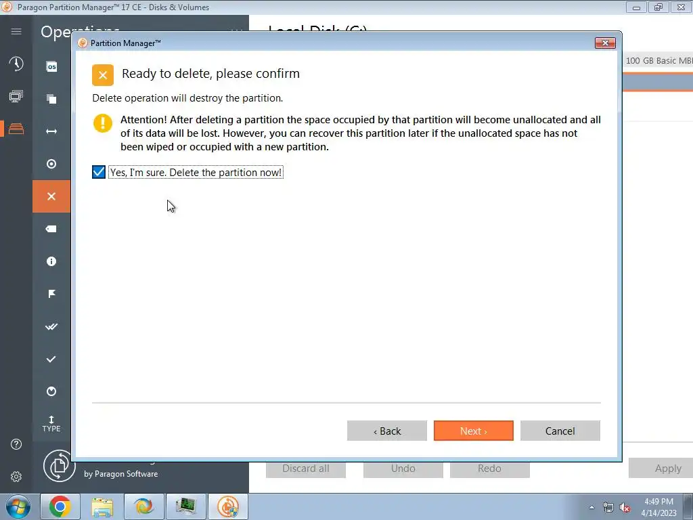Open File Explorer from the taskbar
This screenshot has height=520, width=693.
(x=102, y=506)
